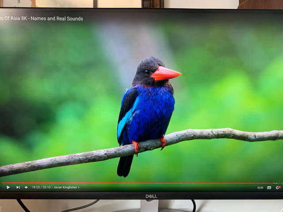
Task: Expand the Javan Kingfisher chapter list
Action: (65, 187)
